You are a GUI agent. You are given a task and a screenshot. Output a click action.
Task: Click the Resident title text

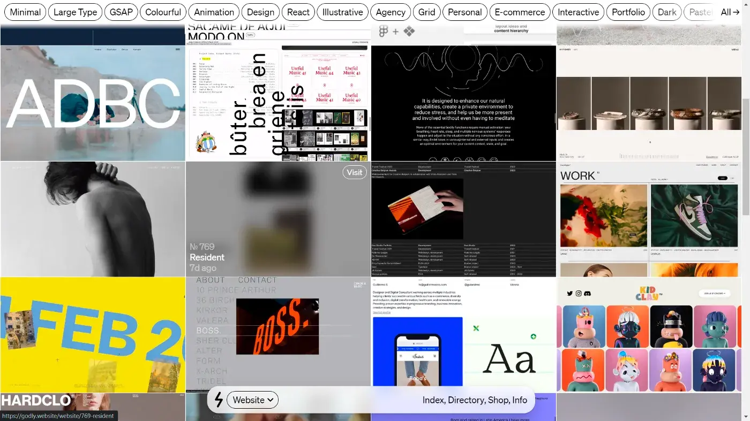click(207, 257)
